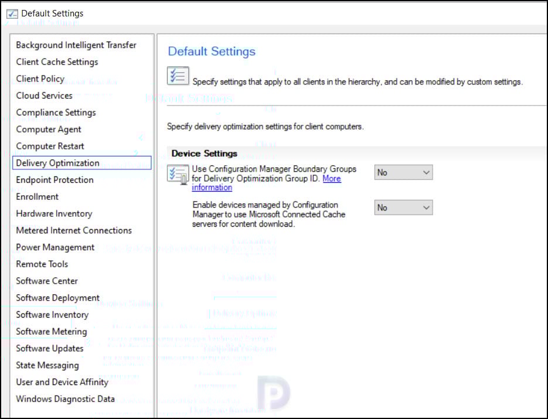Select Remote Tools
The width and height of the screenshot is (548, 419).
(42, 264)
